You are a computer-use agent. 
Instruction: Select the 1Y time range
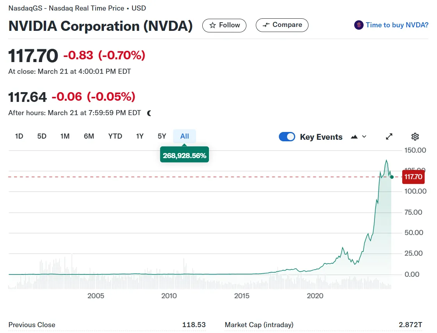(140, 136)
